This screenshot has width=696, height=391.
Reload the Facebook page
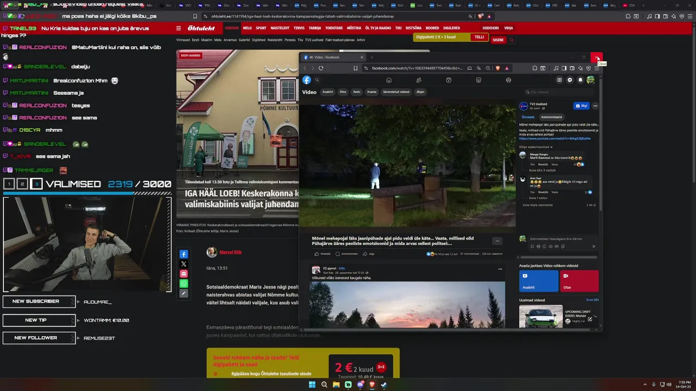click(x=321, y=68)
